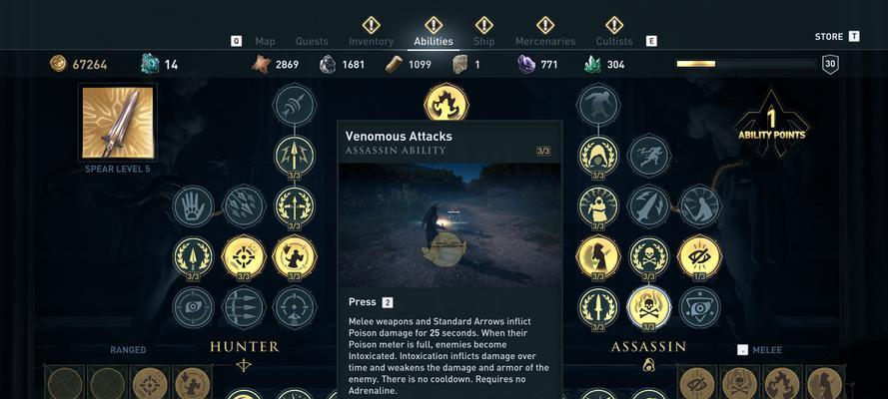888x399 pixels.
Task: Open the Quests tab
Action: (312, 41)
